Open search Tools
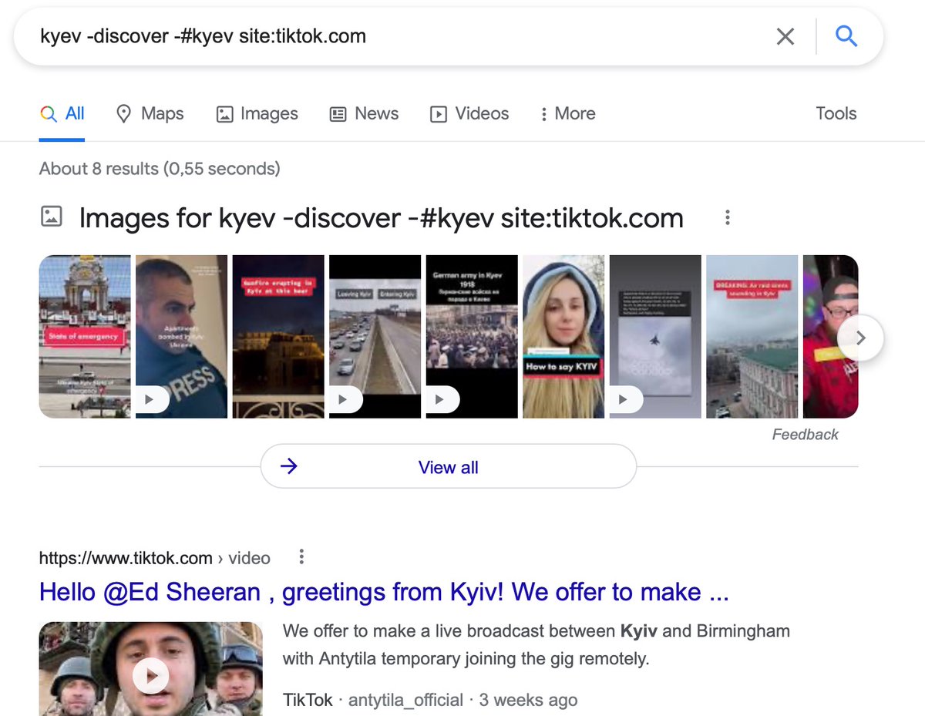 [836, 114]
